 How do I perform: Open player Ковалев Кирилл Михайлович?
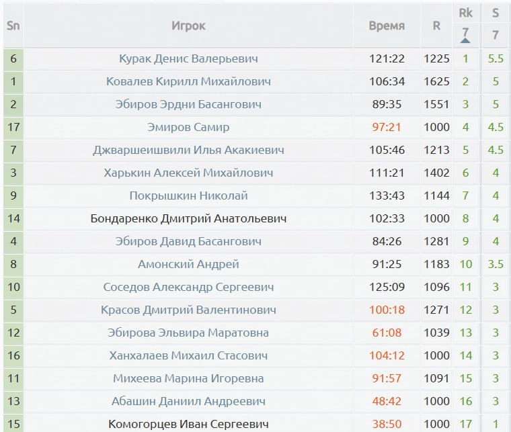click(x=188, y=81)
